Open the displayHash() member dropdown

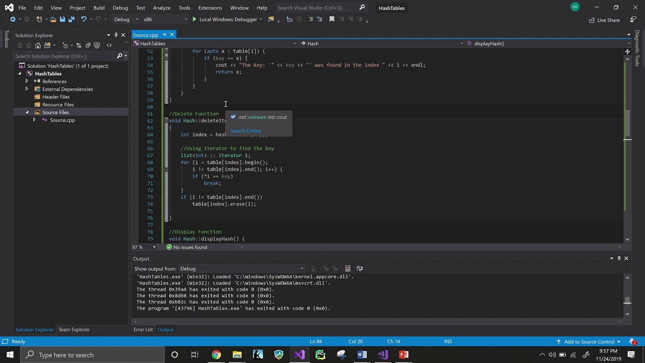pyautogui.click(x=548, y=43)
